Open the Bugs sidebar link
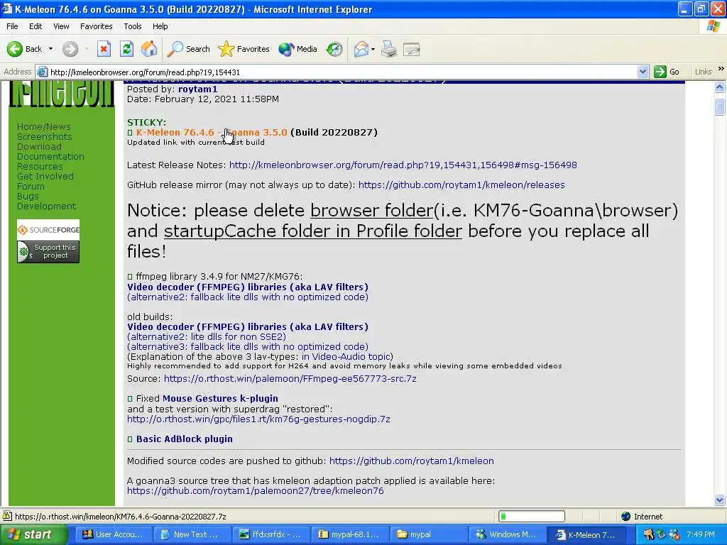727x545 pixels. point(28,196)
